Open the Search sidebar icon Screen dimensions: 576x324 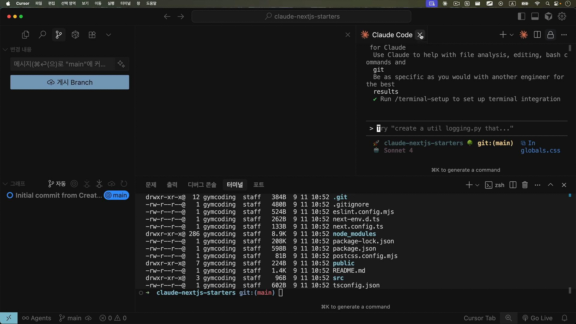click(42, 35)
